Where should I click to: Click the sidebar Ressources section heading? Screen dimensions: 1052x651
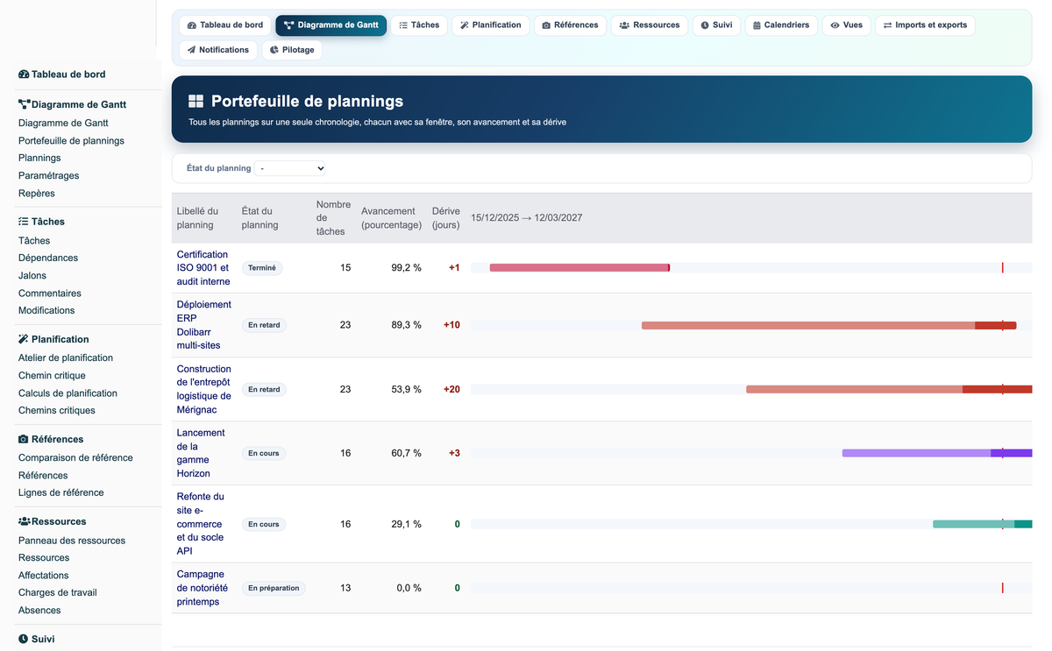53,521
